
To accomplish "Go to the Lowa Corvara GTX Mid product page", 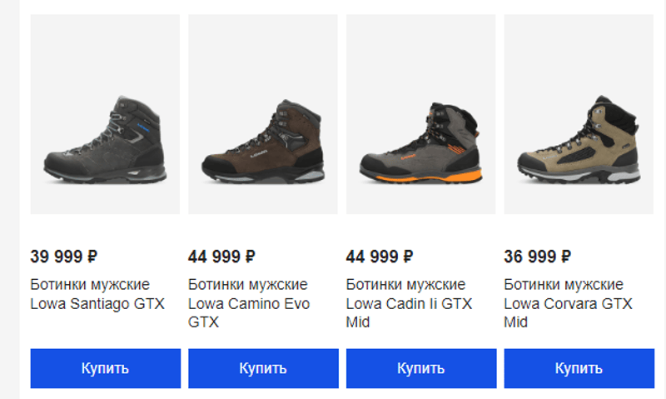I will click(x=568, y=304).
